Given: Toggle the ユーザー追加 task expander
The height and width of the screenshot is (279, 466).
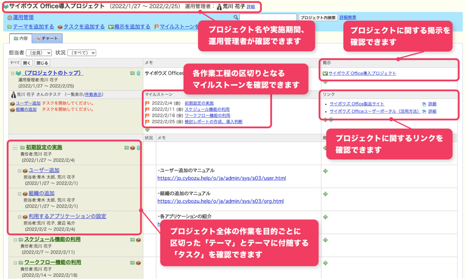Looking at the screenshot, I should click(19, 171).
